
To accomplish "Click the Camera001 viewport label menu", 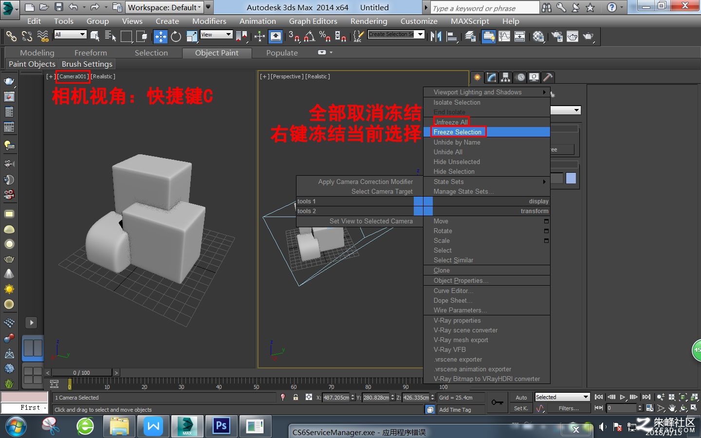I will tap(73, 76).
